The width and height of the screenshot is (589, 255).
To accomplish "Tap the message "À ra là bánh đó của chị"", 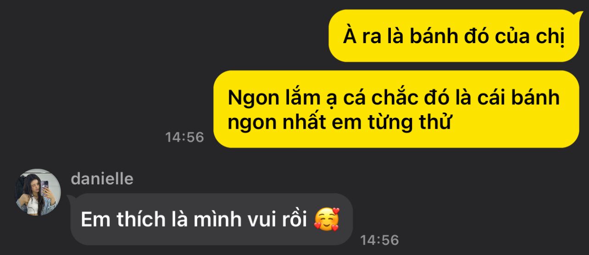I will [454, 36].
